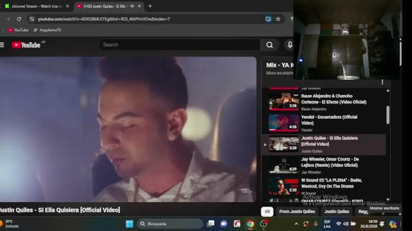The image size is (412, 231).
Task: Click the main video player
Action: coord(128,129)
